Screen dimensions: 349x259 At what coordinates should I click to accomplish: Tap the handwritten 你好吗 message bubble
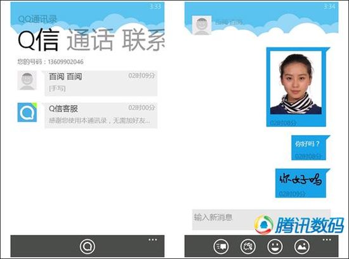point(301,183)
